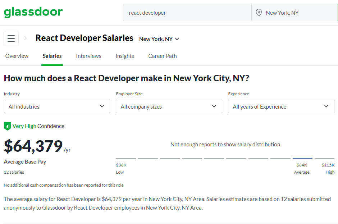This screenshot has height=224, width=338.
Task: Click the React Developer Salaries heading
Action: [84, 38]
